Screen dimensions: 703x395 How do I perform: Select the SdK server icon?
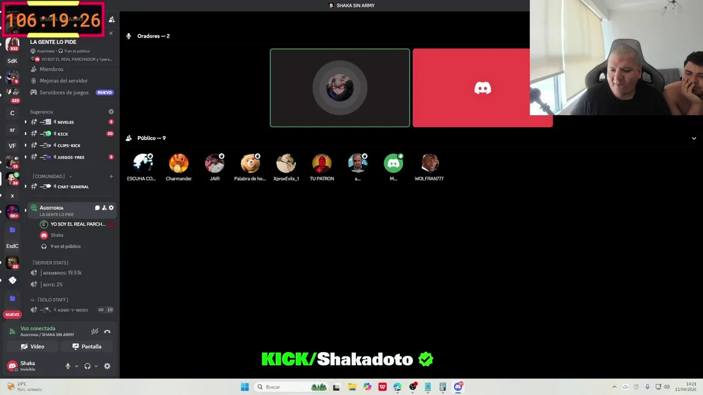[12, 61]
